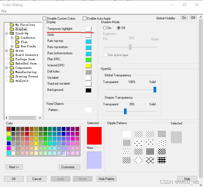Click the Fixed Objects Pattern swatch

88,110
